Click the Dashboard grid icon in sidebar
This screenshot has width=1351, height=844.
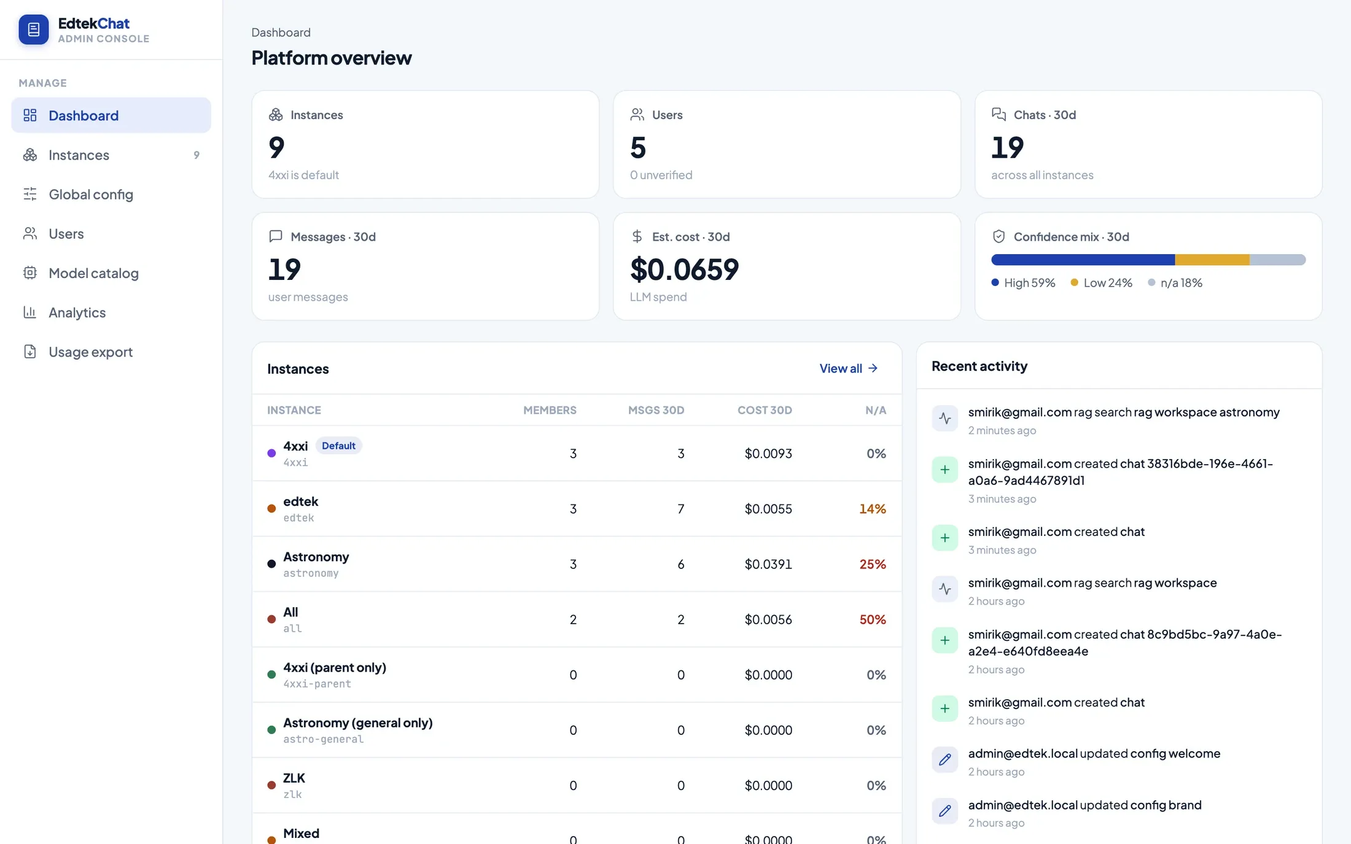[x=30, y=115]
